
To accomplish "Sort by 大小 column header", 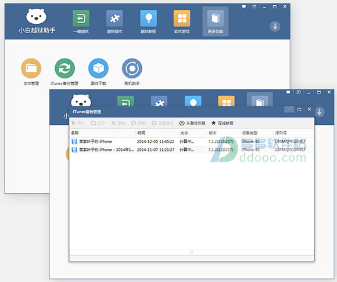I will click(x=184, y=133).
